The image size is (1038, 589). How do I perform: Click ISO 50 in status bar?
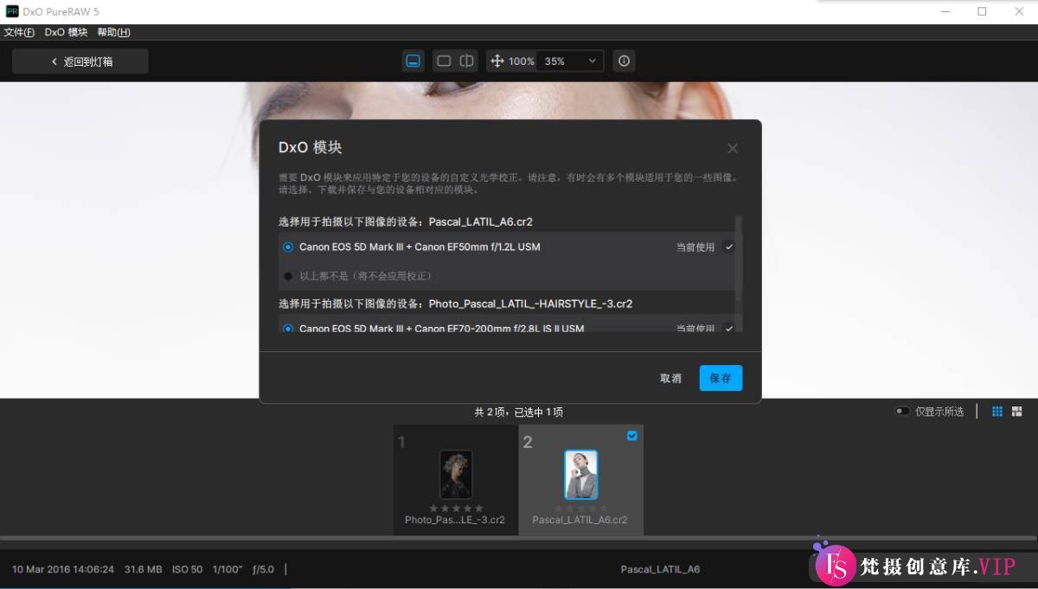tap(187, 569)
